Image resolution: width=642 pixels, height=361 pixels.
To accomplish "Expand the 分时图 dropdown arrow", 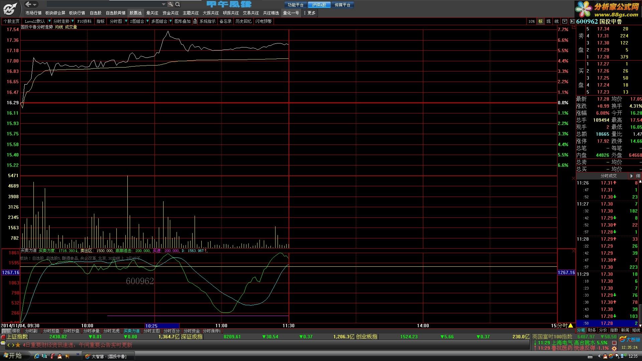I will 126,21.
